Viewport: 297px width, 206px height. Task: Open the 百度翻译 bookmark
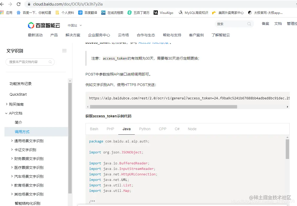coord(90,12)
